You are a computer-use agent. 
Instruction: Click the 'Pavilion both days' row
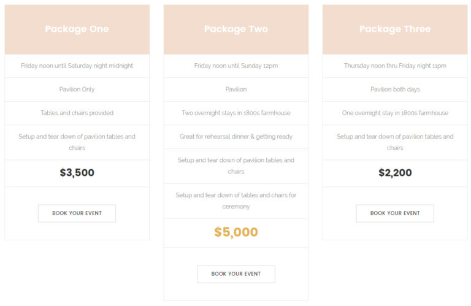pos(395,90)
